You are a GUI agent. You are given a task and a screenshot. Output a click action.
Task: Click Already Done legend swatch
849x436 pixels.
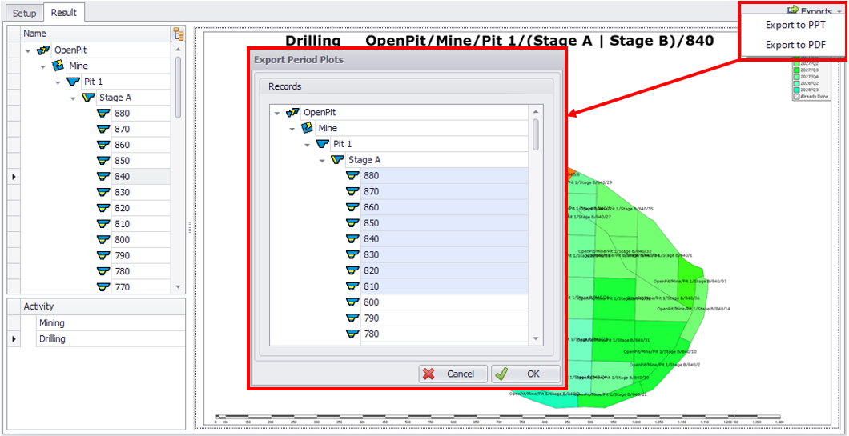(x=796, y=97)
